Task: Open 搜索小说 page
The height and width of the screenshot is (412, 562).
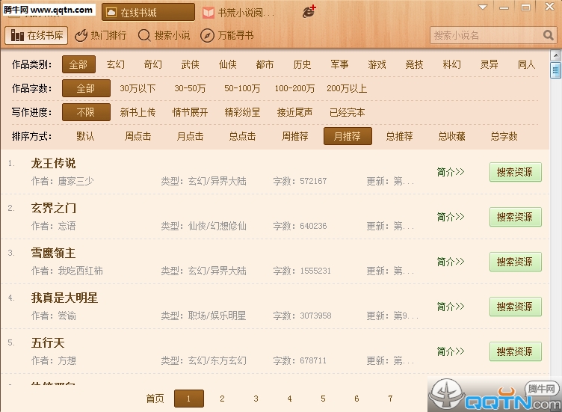Action: pyautogui.click(x=164, y=35)
